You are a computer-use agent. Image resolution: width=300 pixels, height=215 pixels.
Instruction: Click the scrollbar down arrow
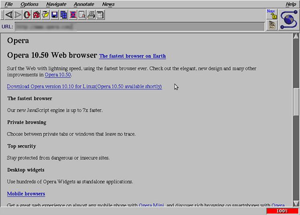pyautogui.click(x=296, y=203)
